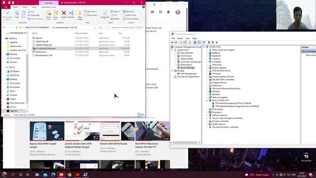Open the address bar history dropdown in Explorer
The image size is (316, 178).
pyautogui.click(x=95, y=28)
